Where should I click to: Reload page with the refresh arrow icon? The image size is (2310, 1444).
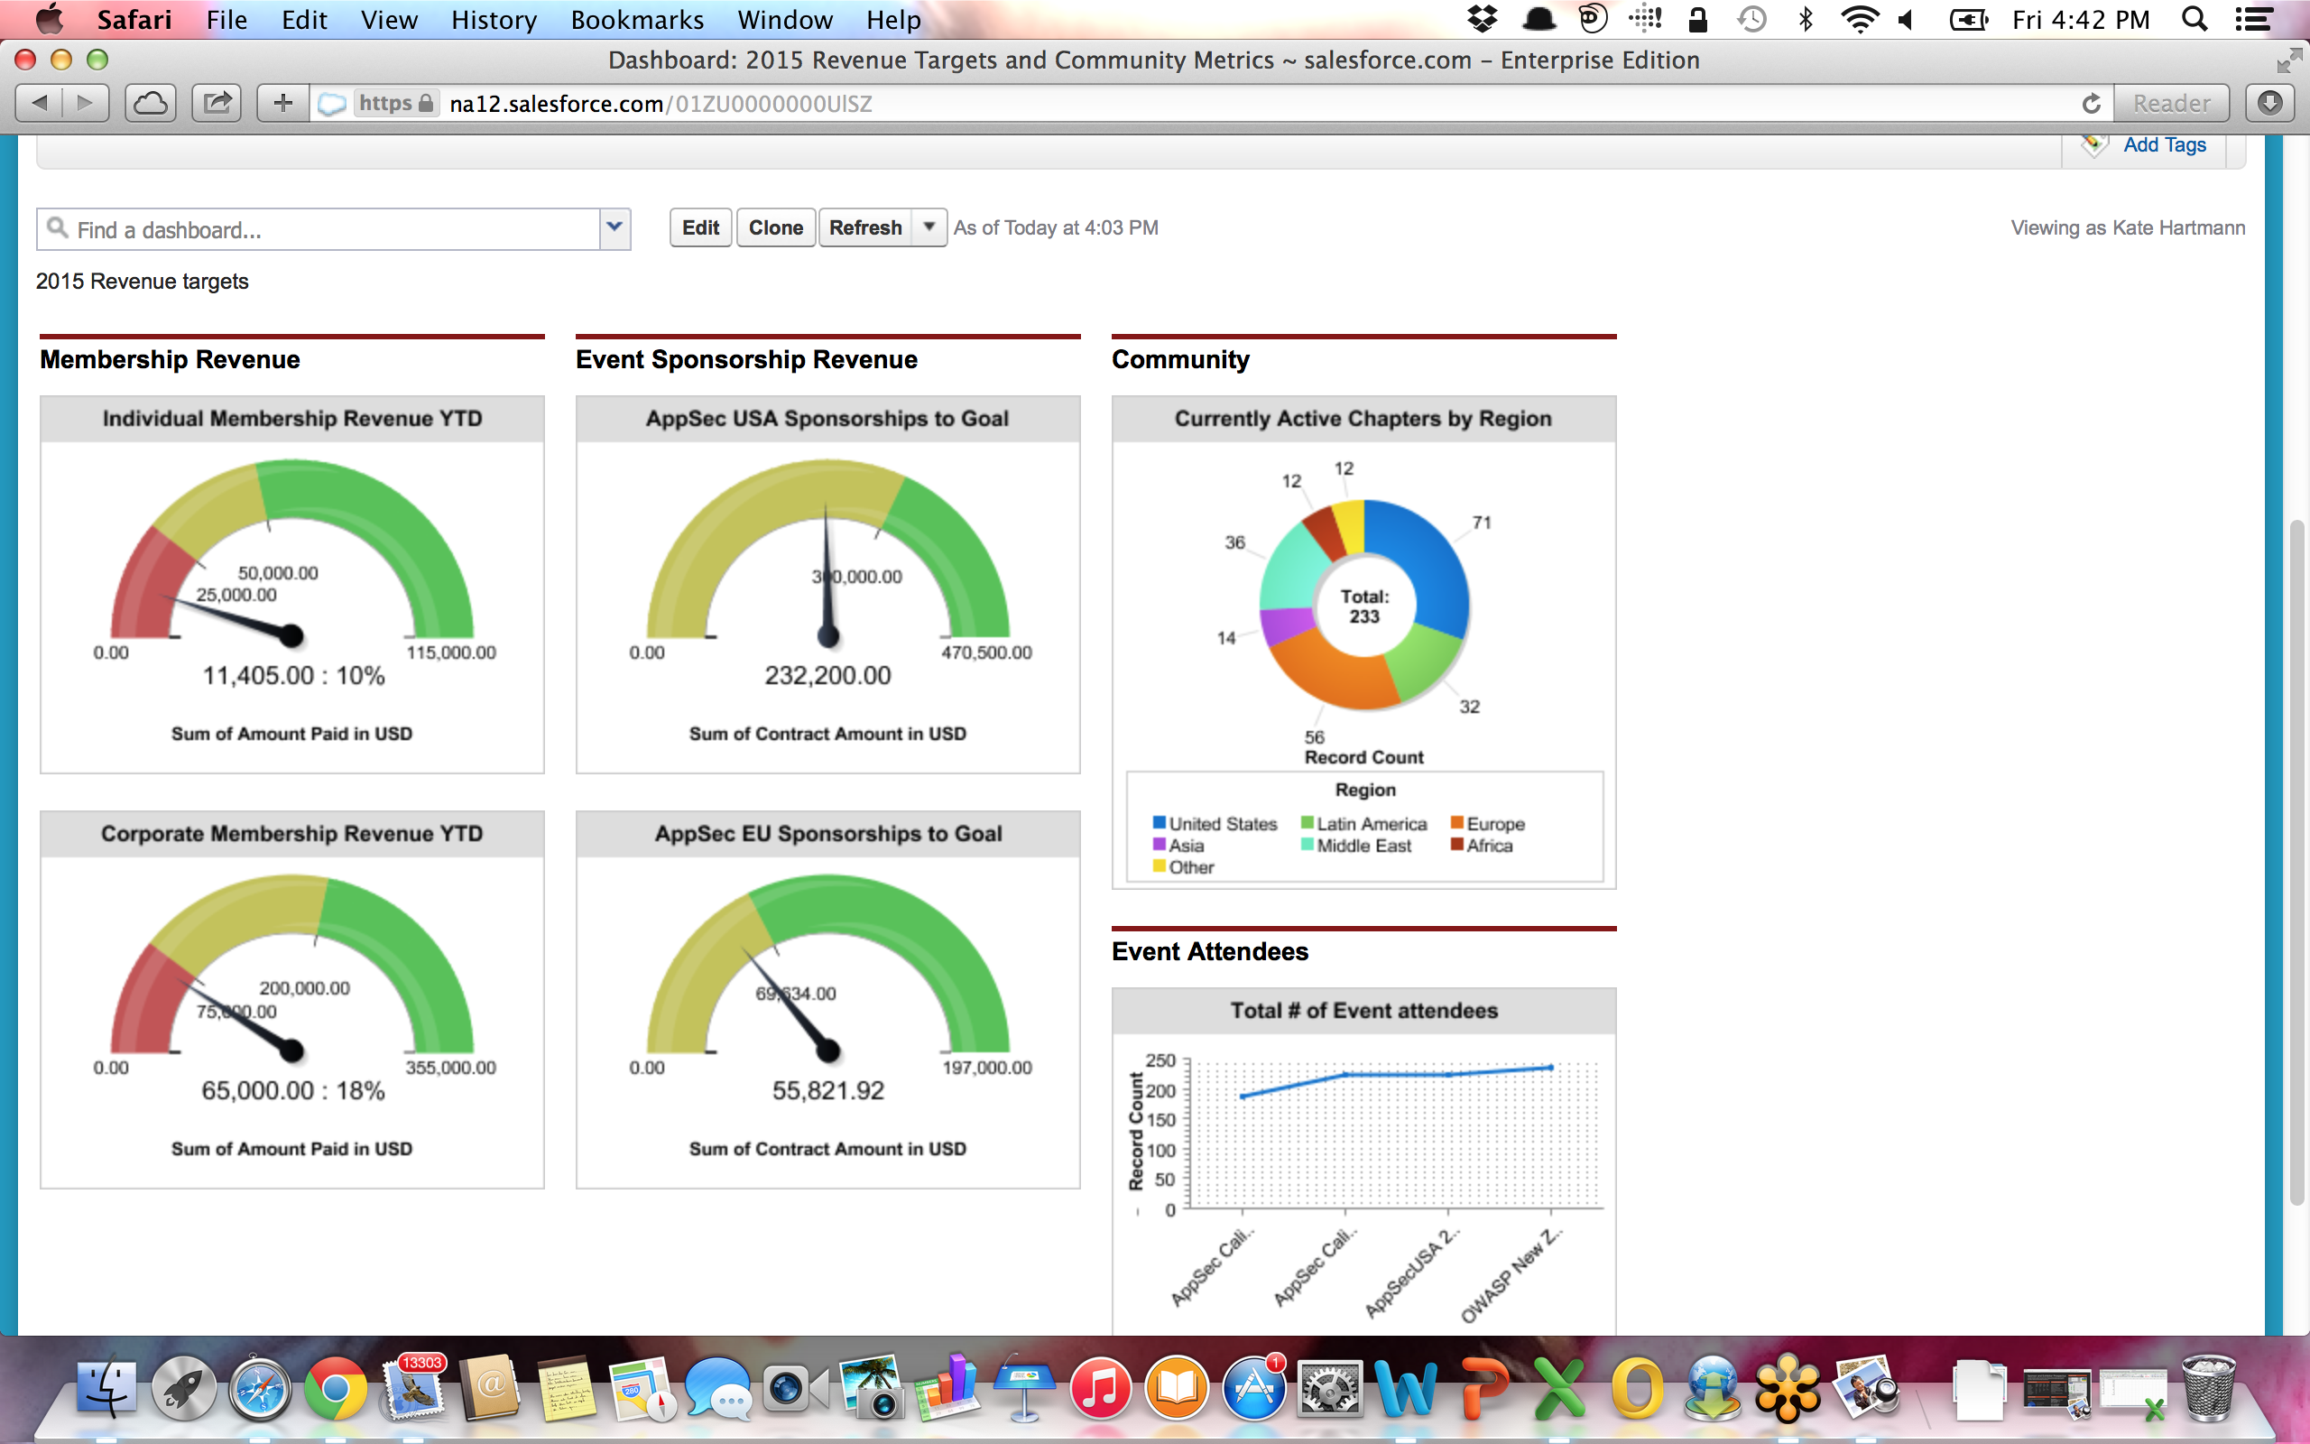2091,103
